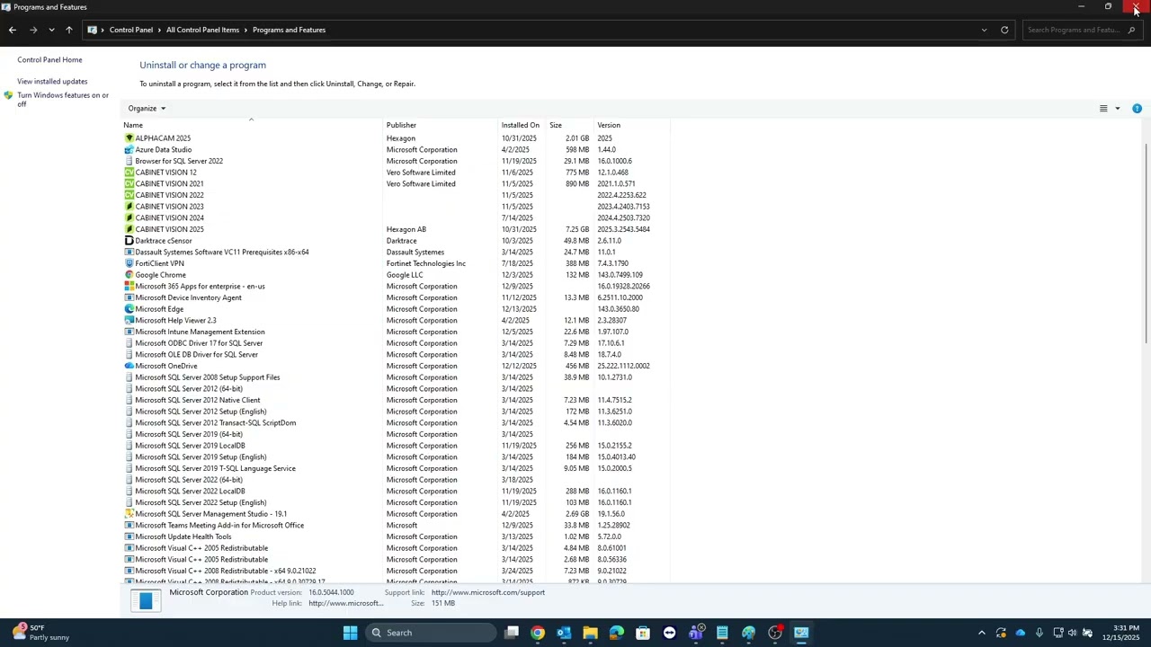
Task: Select Microsoft Update Health Tools row
Action: click(396, 536)
